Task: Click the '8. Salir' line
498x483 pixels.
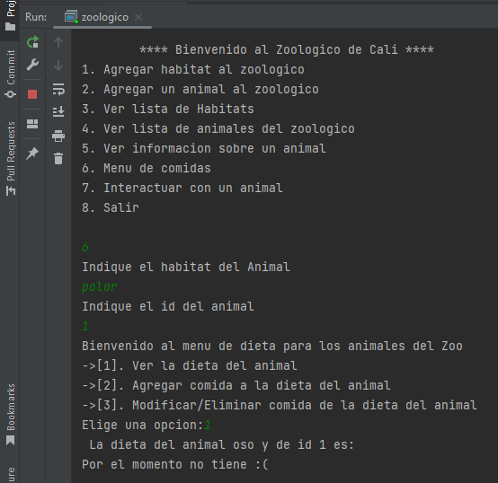Action: click(x=111, y=207)
